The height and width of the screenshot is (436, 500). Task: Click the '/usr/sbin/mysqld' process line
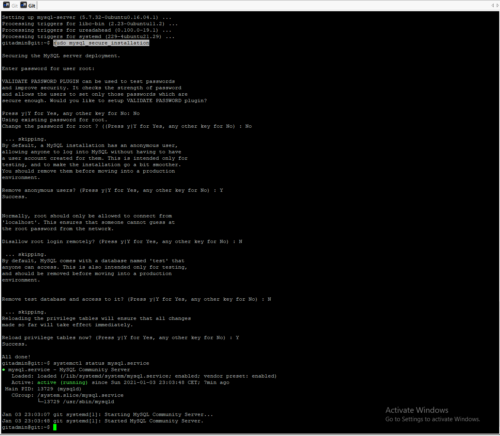(76, 402)
